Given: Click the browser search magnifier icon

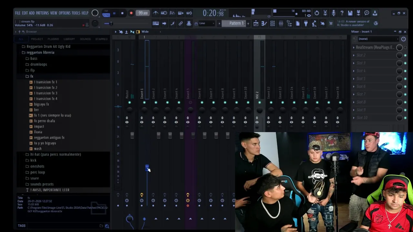Looking at the screenshot, I should click(107, 226).
